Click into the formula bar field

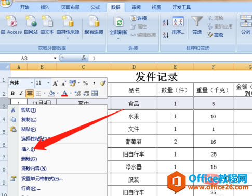(170, 58)
